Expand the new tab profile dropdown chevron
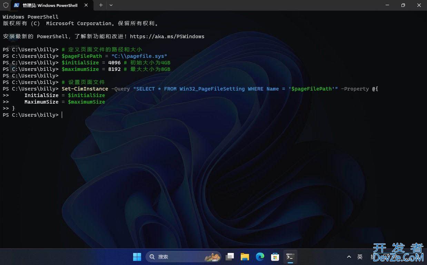Viewport: 427px width, 265px height. [x=111, y=5]
